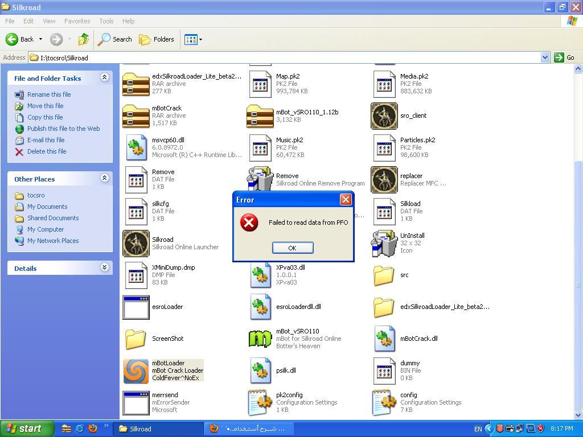
Task: Expand the Details panel
Action: (105, 267)
